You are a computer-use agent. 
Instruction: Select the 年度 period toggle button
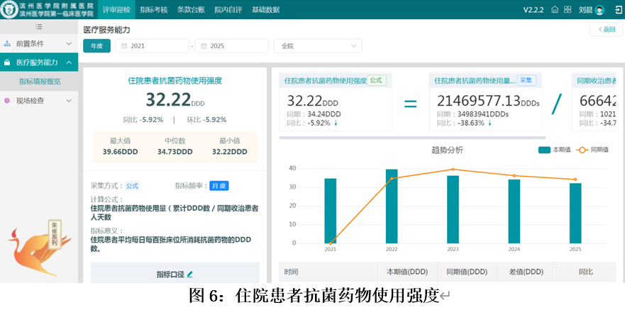pos(96,45)
